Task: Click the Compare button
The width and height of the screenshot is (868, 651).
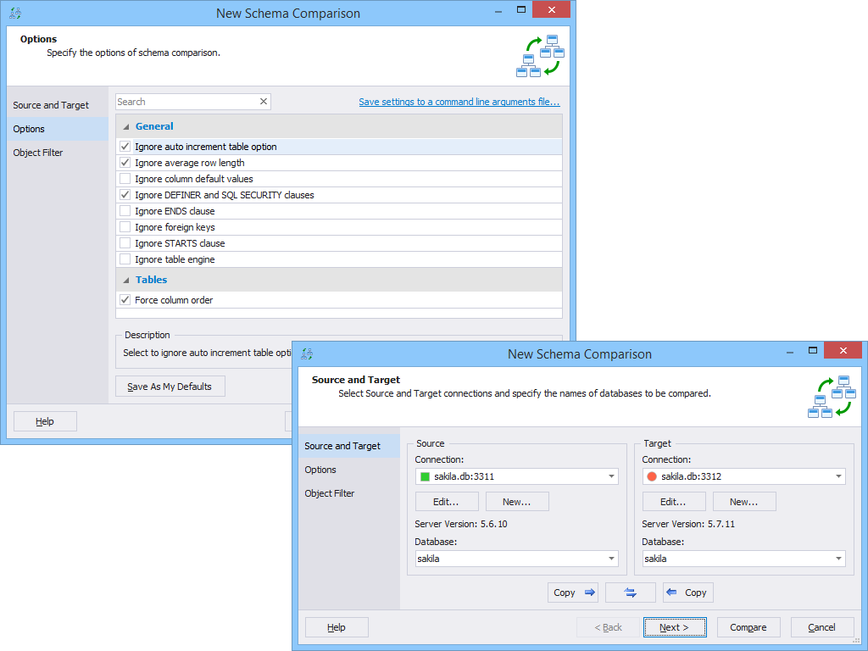Action: click(x=748, y=627)
